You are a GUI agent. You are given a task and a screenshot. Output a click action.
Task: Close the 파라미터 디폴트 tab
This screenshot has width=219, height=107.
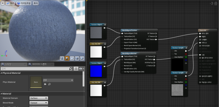point(52,64)
